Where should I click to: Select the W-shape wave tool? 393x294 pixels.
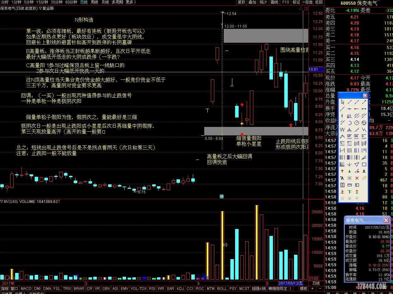click(x=342, y=130)
